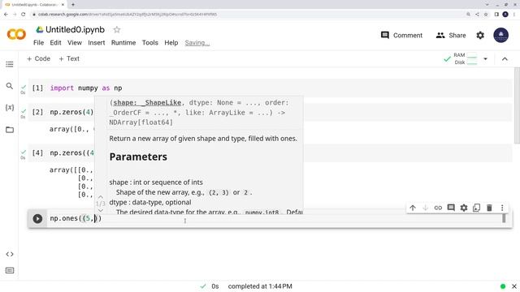The width and height of the screenshot is (520, 292).
Task: Open the File menu
Action: (38, 43)
